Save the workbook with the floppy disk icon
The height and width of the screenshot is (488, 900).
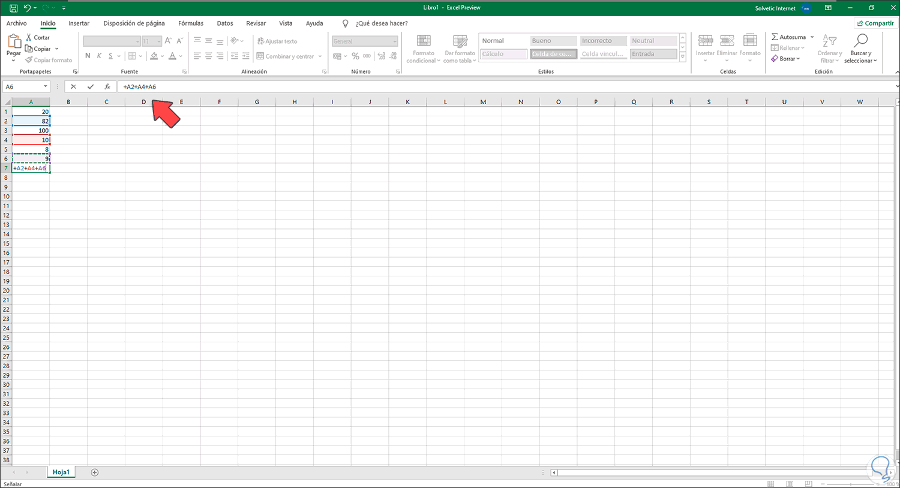click(x=13, y=8)
